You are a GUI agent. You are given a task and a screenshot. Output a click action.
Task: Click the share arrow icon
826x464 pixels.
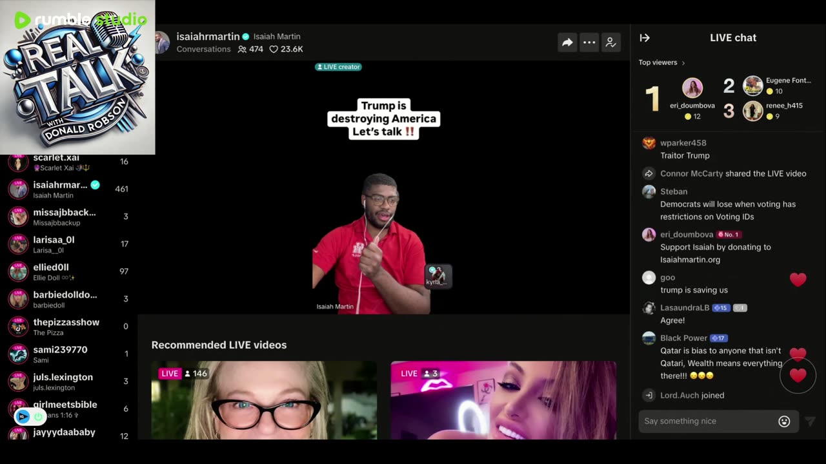[567, 43]
